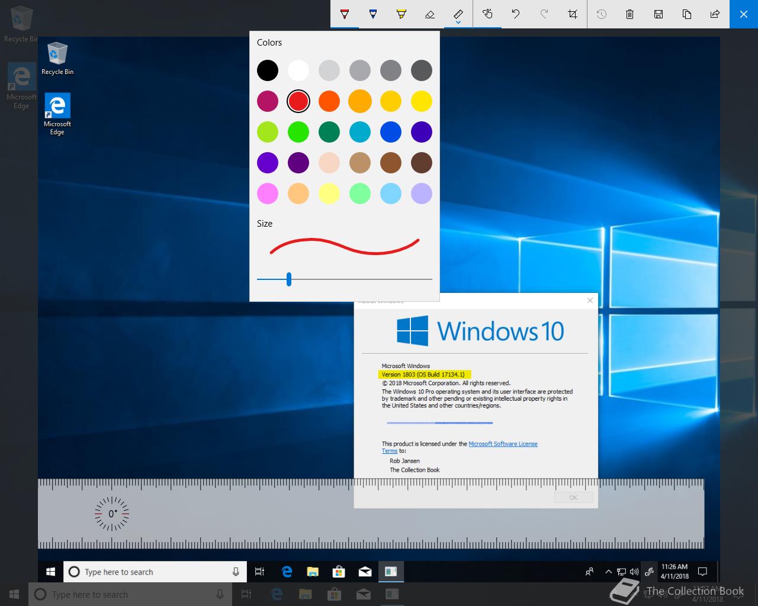Select the blue pencil tool
This screenshot has height=606, width=758.
[x=373, y=14]
